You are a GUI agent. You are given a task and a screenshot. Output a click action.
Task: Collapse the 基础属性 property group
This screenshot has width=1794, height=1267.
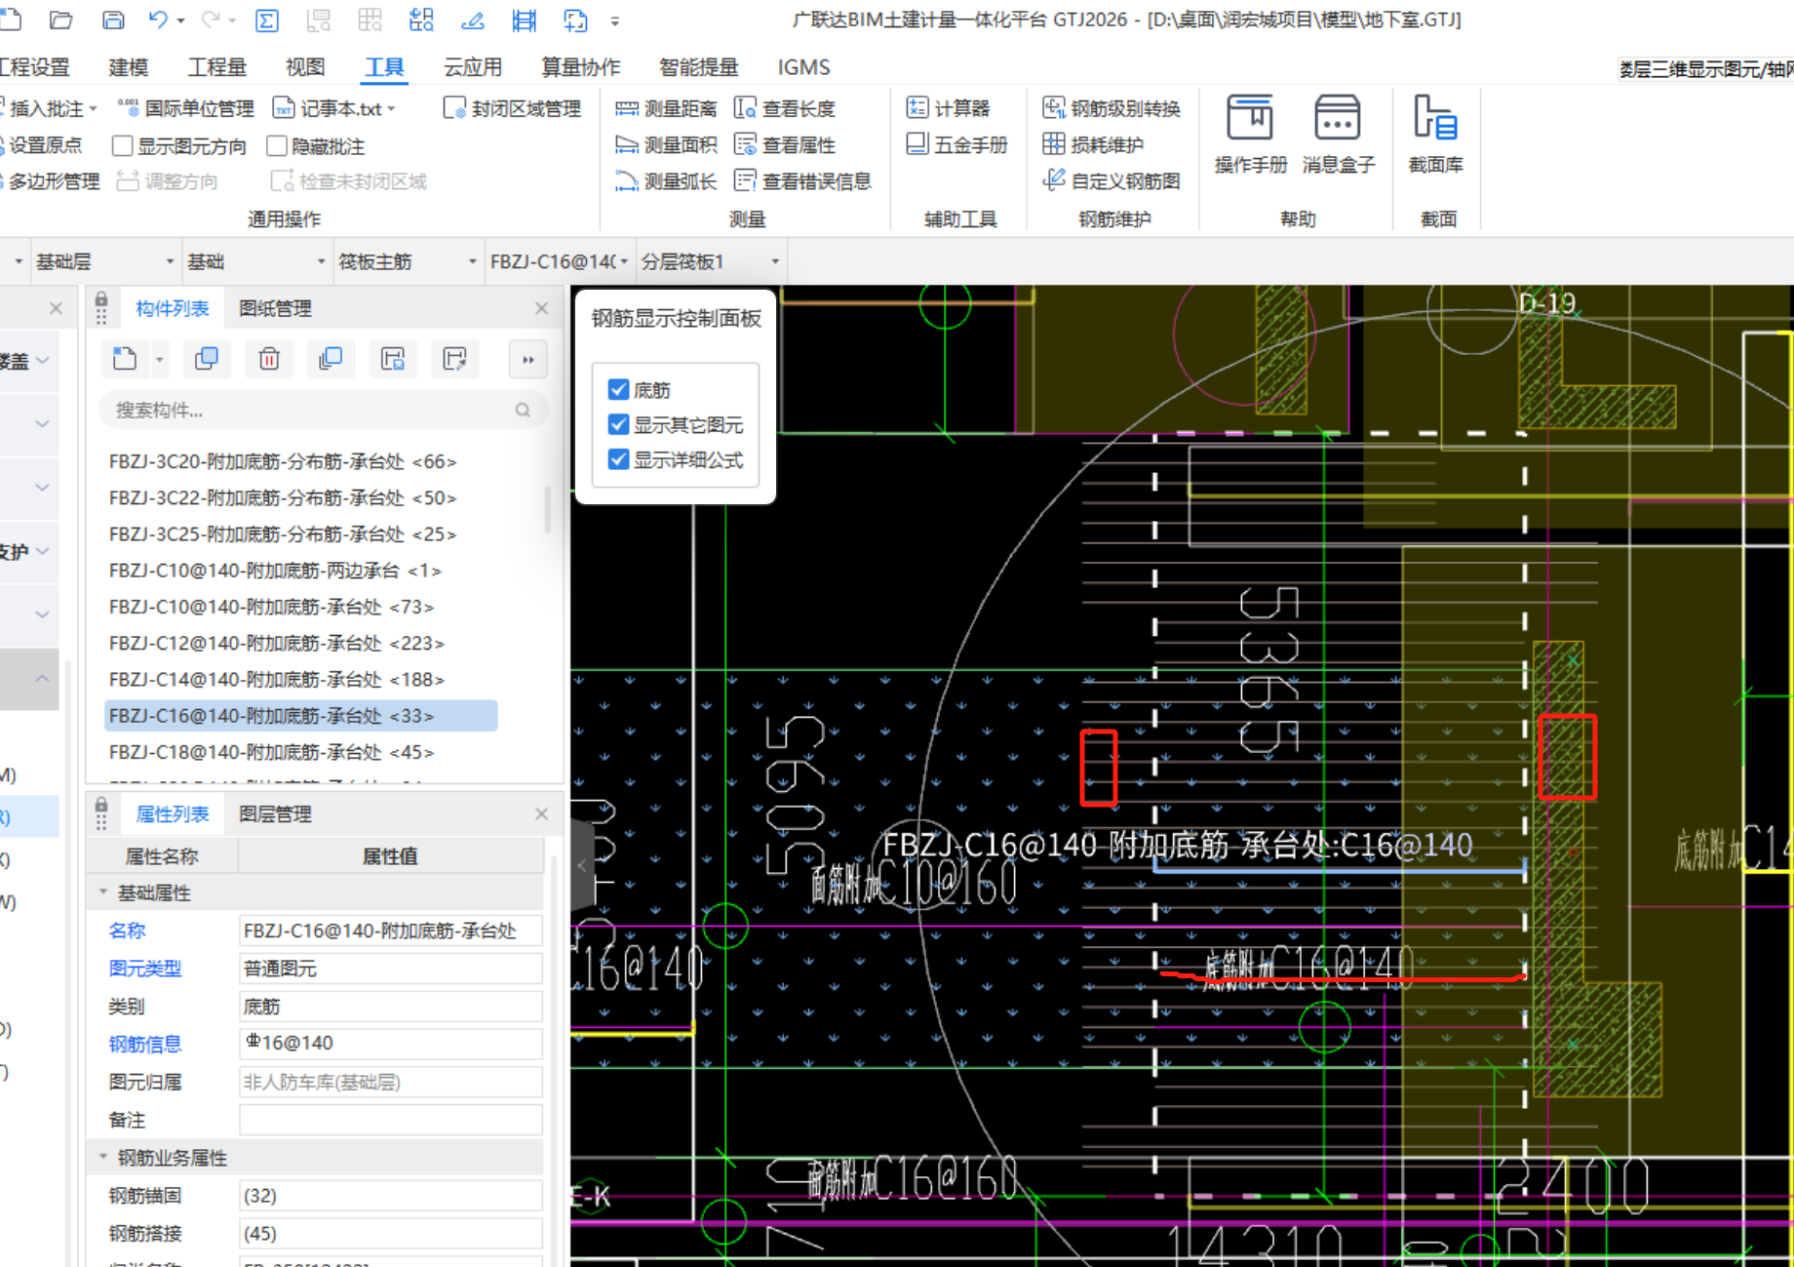[103, 892]
